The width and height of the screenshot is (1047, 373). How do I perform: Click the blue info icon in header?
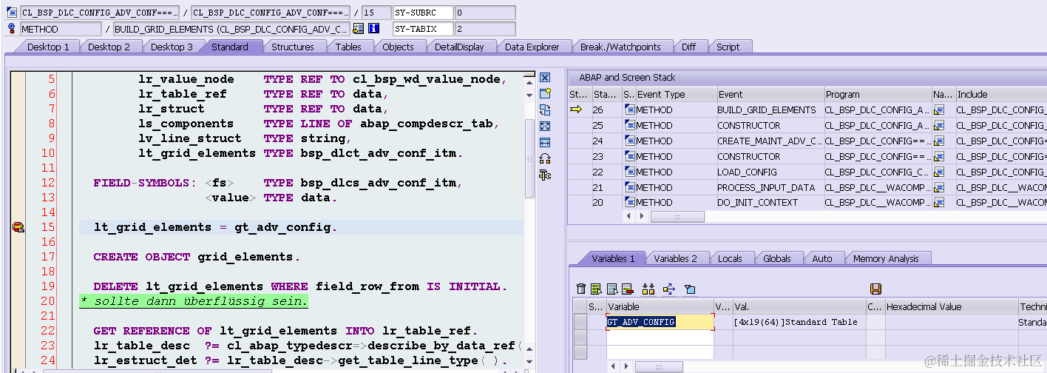pos(374,29)
